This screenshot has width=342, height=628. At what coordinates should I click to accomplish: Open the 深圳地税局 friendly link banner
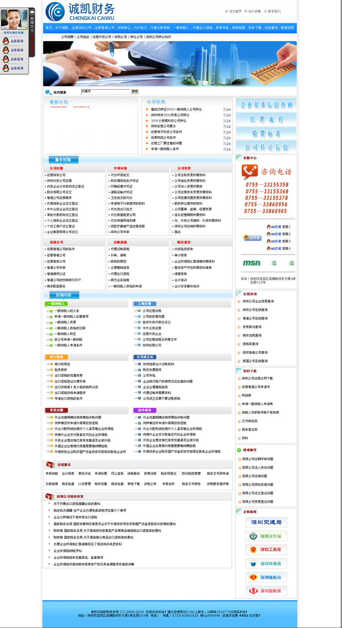[x=266, y=577]
